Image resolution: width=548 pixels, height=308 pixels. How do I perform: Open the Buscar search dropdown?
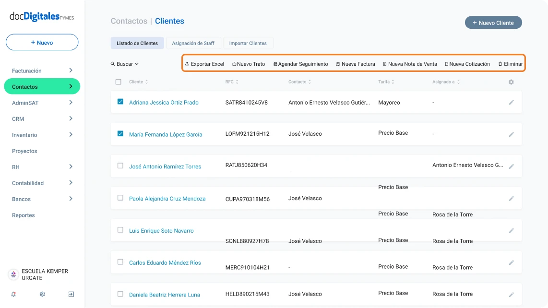(x=125, y=64)
